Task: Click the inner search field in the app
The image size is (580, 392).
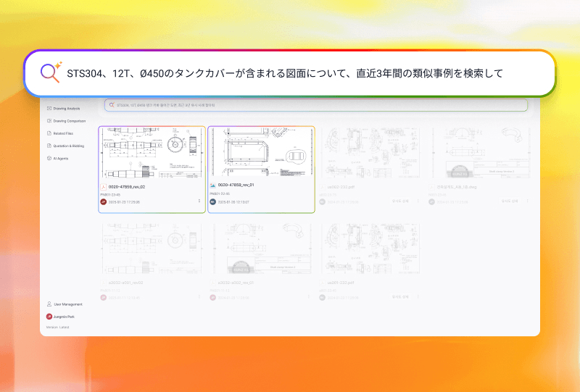Action: 315,105
